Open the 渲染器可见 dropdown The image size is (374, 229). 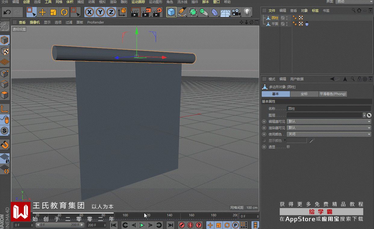click(x=329, y=128)
